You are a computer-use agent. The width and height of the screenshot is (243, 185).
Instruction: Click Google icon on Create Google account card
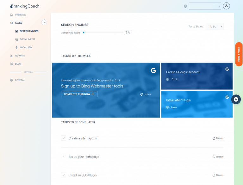tap(227, 69)
